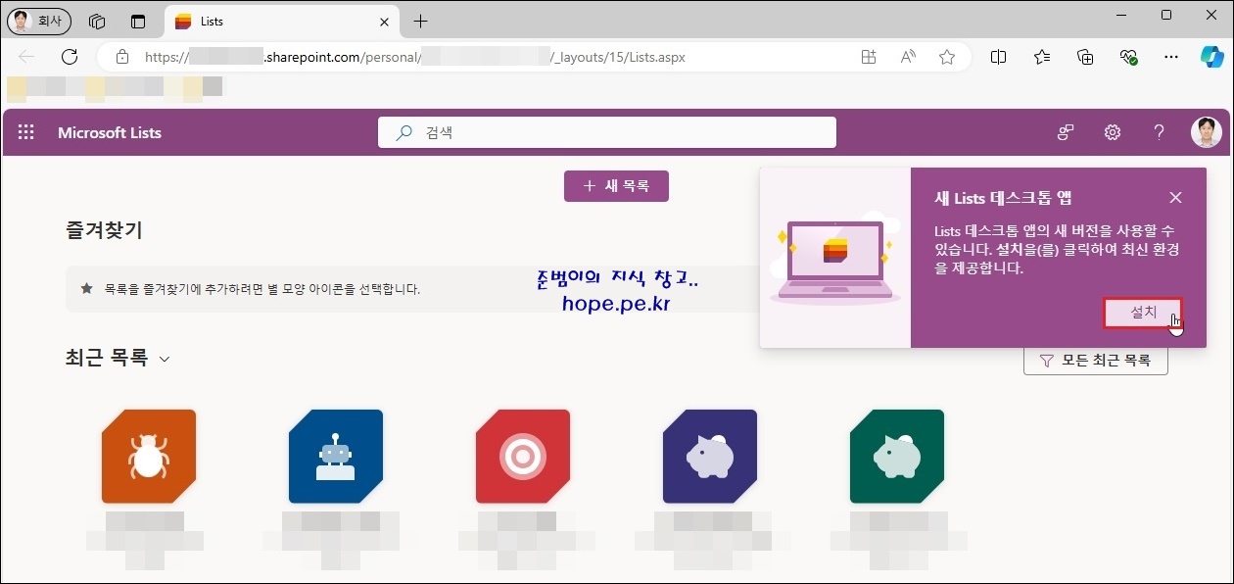This screenshot has height=584, width=1234.
Task: Click the 설치 install button
Action: coord(1143,313)
